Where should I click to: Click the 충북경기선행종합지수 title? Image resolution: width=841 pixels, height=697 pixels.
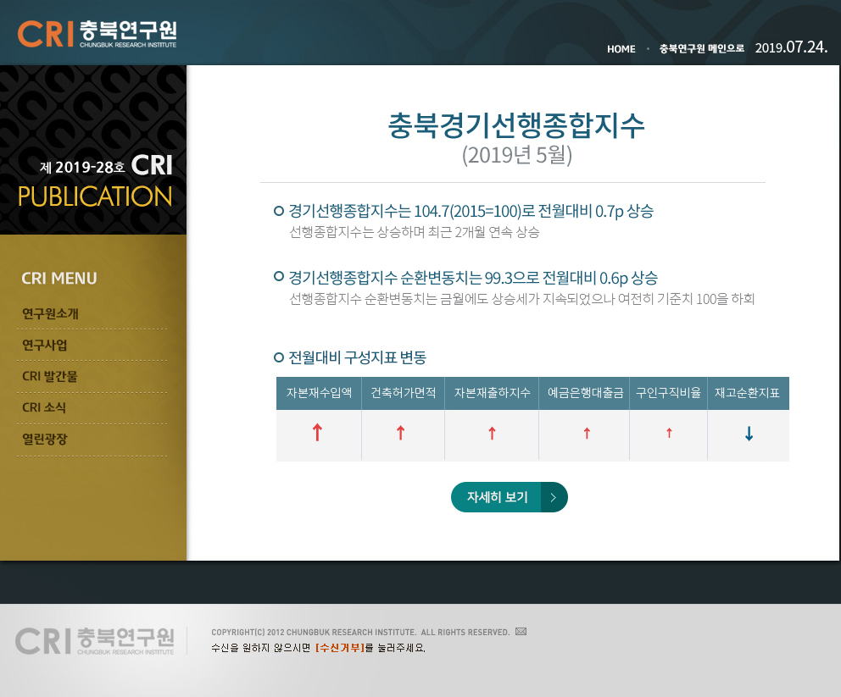click(x=516, y=125)
